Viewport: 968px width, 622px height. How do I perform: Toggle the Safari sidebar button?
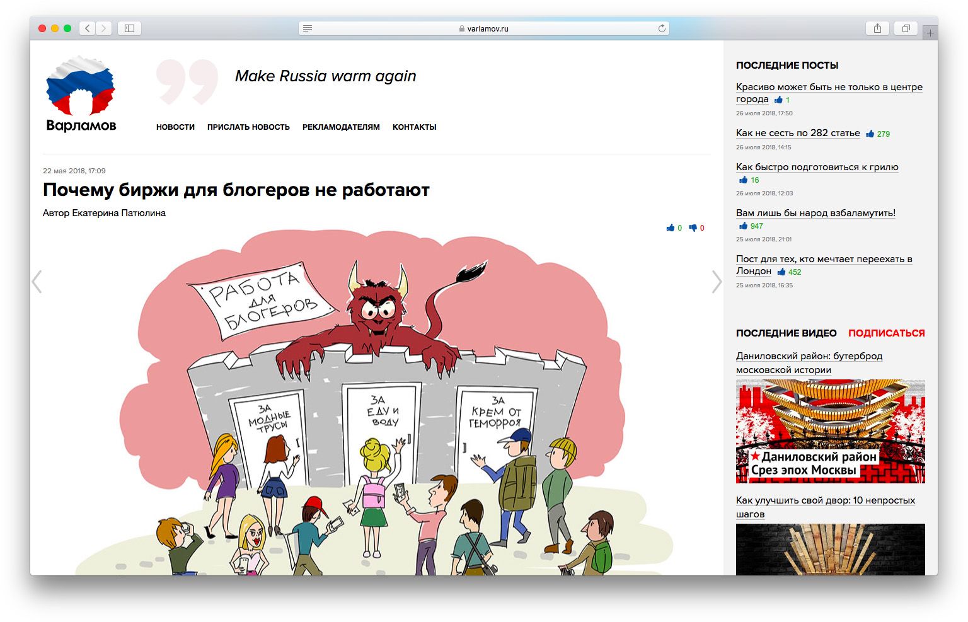(129, 28)
